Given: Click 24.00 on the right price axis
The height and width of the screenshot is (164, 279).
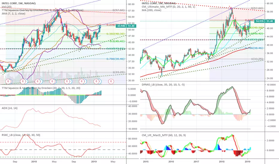Looking at the screenshot, I should click(270, 78).
